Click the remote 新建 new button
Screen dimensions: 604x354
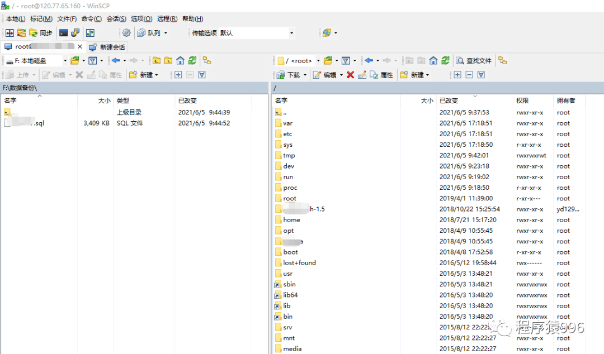click(414, 75)
